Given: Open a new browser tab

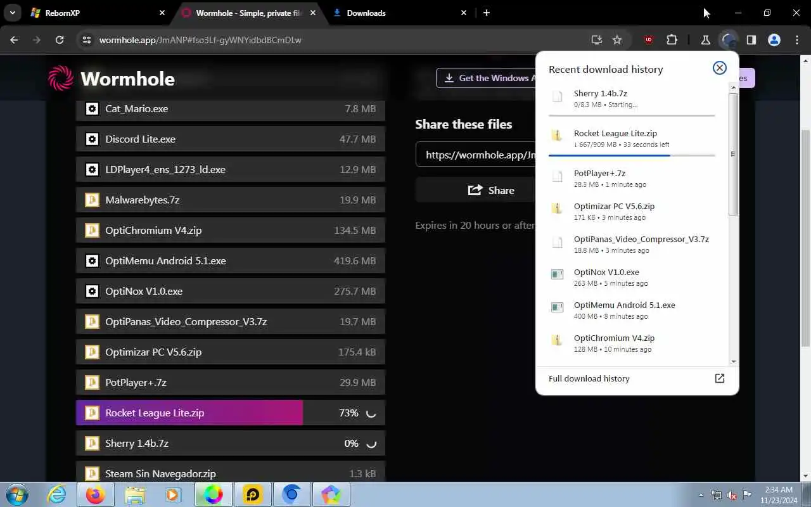Looking at the screenshot, I should click(x=487, y=13).
